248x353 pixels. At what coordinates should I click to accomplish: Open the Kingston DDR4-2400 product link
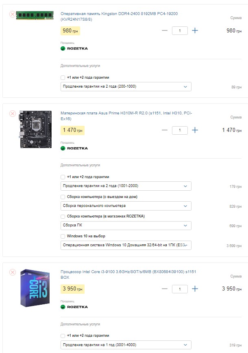coord(119,17)
